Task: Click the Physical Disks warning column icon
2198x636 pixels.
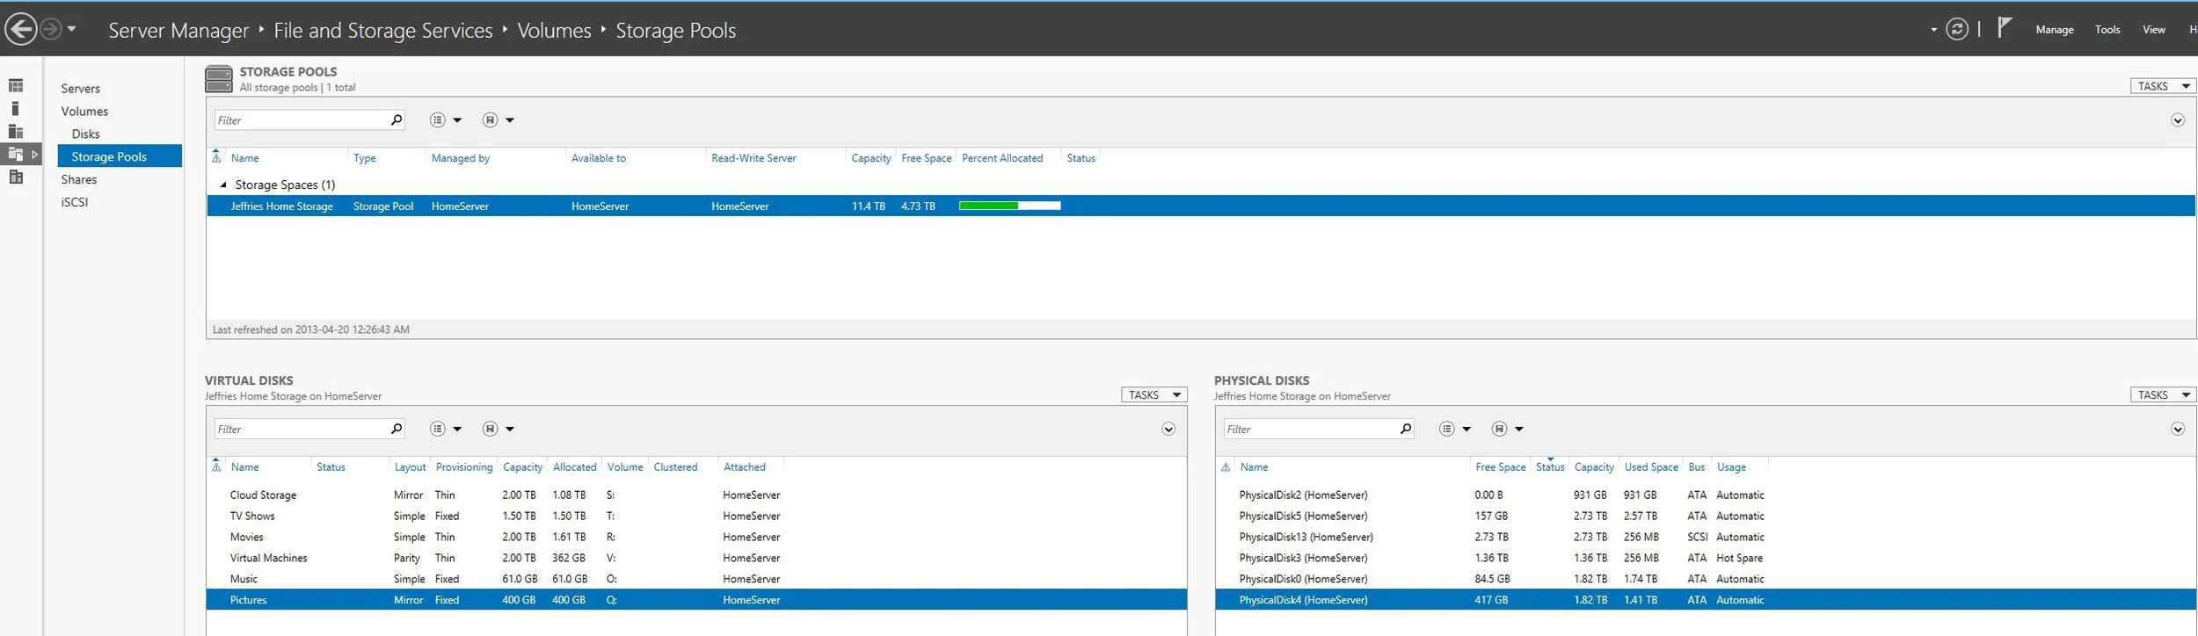Action: 1226,467
